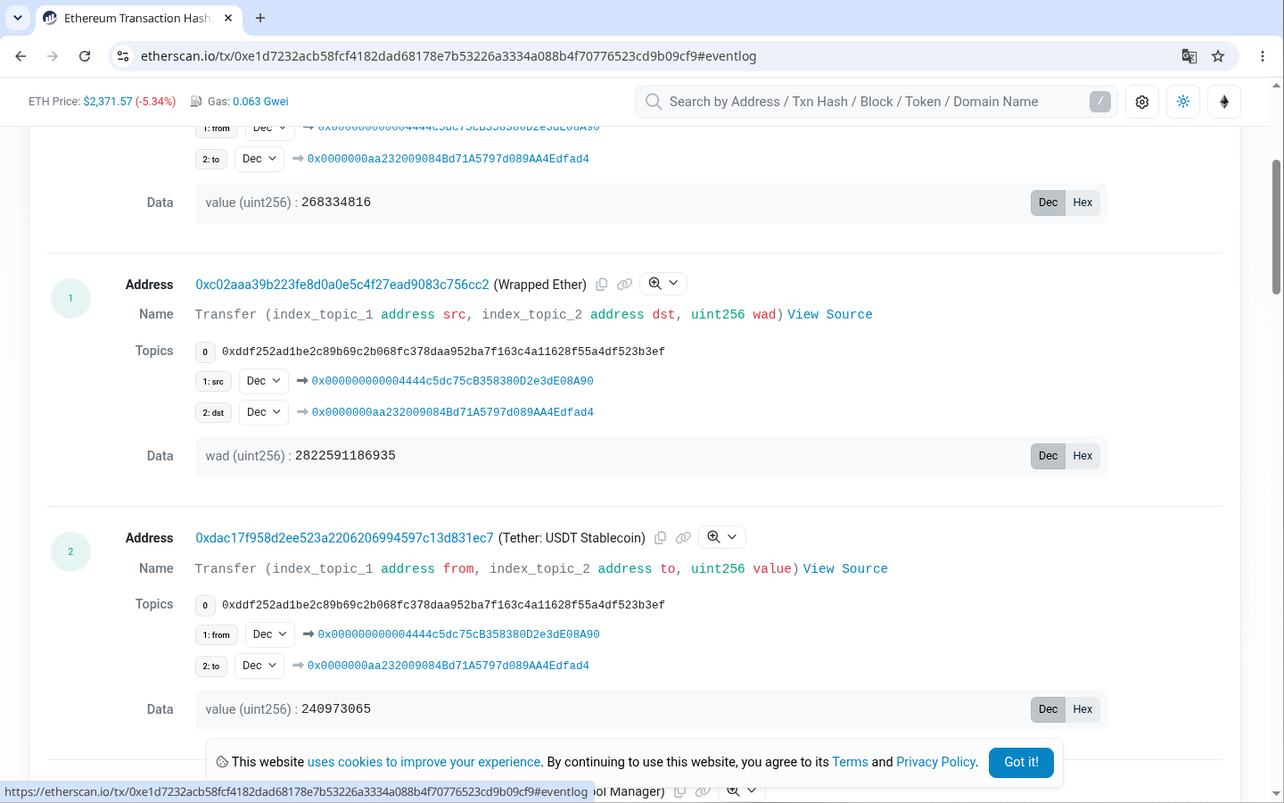Switch theme using the sun icon
Image resolution: width=1284 pixels, height=803 pixels.
[1183, 102]
